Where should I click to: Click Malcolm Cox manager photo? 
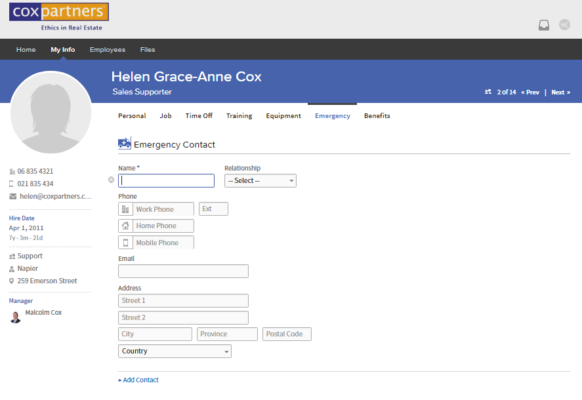pyautogui.click(x=16, y=317)
